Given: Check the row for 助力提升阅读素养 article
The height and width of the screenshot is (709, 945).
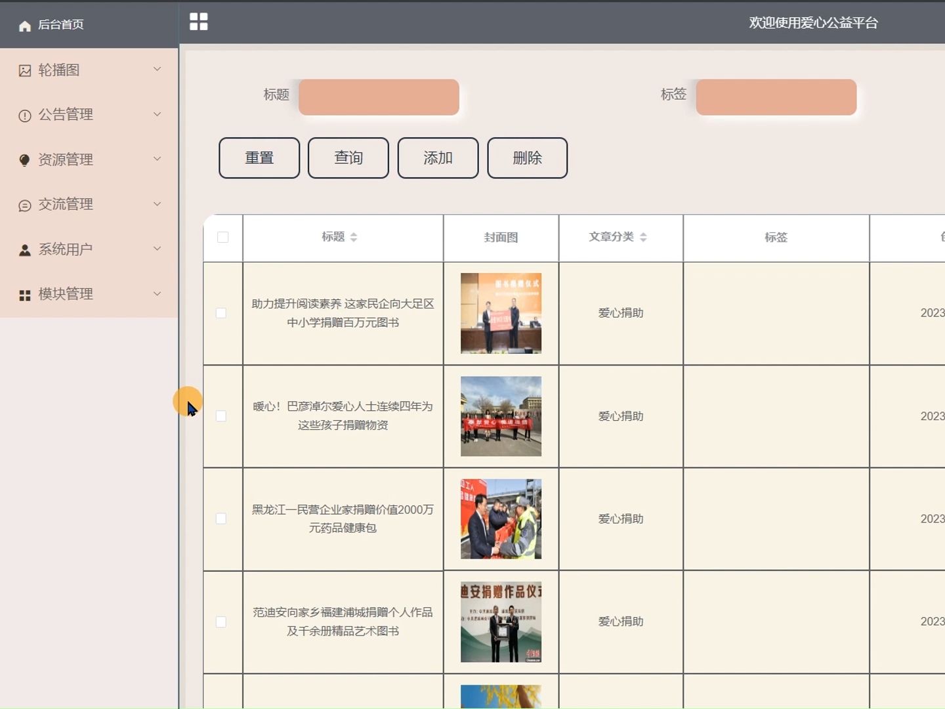Looking at the screenshot, I should 221,313.
